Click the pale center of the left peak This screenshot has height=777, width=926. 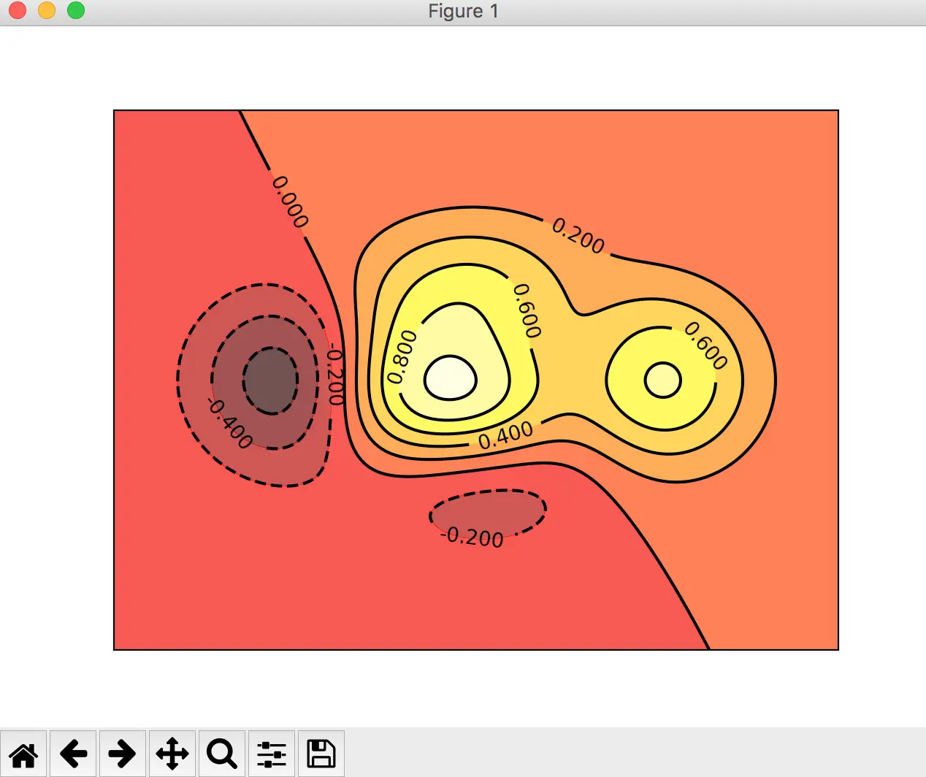(451, 378)
